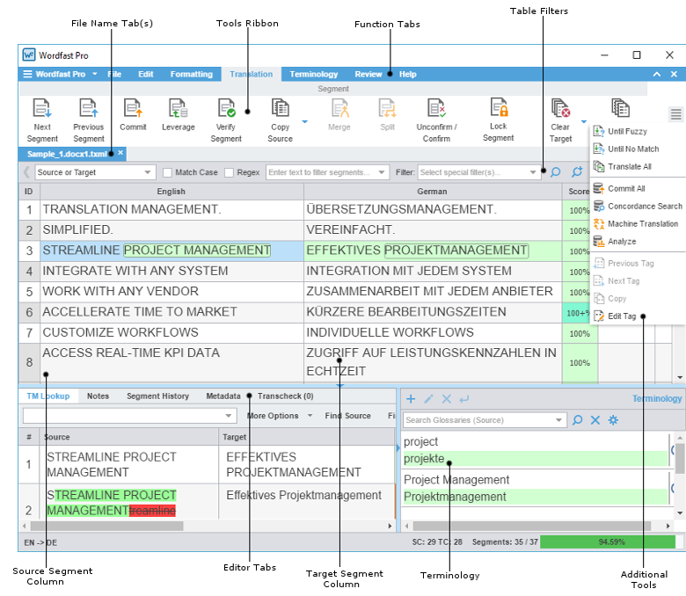686x596 pixels.
Task: Click the Next Segment icon
Action: point(42,108)
